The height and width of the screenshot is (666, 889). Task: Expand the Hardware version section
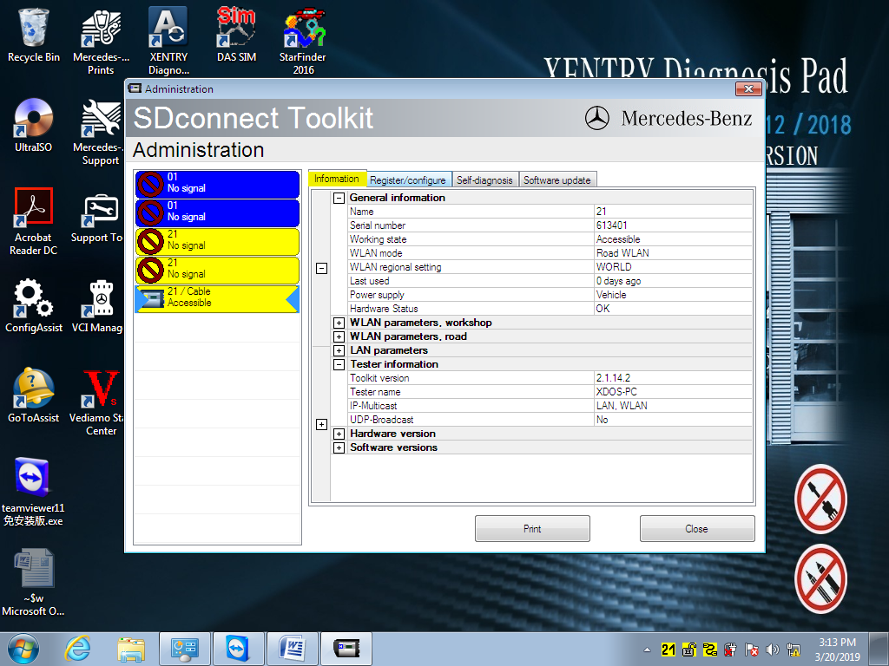point(339,434)
